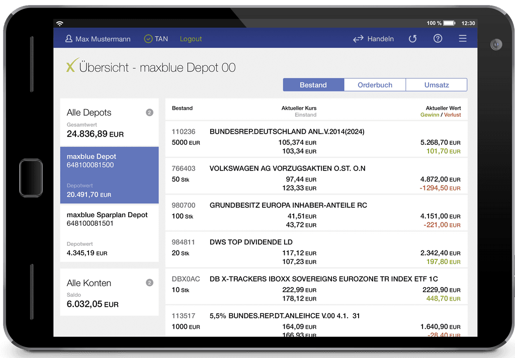515x358 pixels.
Task: Switch to the Orderbuch tab
Action: [375, 85]
